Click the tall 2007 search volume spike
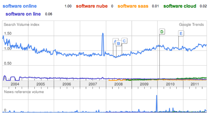Viewport: 211px width, 116px height. 103,44
